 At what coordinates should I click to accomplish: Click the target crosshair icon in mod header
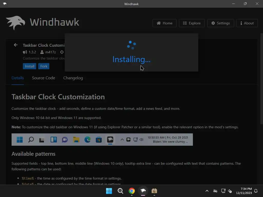(62, 52)
